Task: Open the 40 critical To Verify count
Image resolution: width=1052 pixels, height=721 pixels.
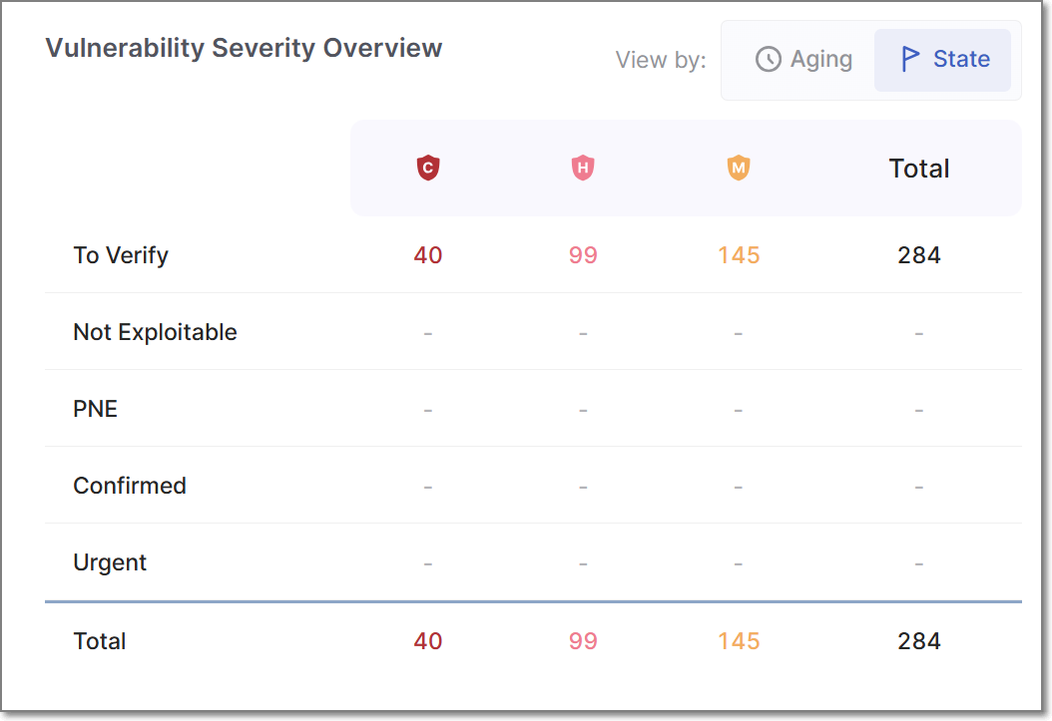Action: pyautogui.click(x=428, y=255)
